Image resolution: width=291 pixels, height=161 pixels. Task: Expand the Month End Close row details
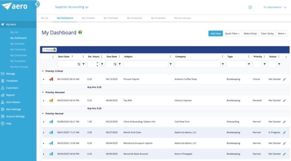(x=43, y=133)
